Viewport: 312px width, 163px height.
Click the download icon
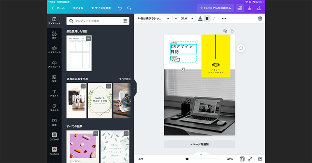point(250,8)
